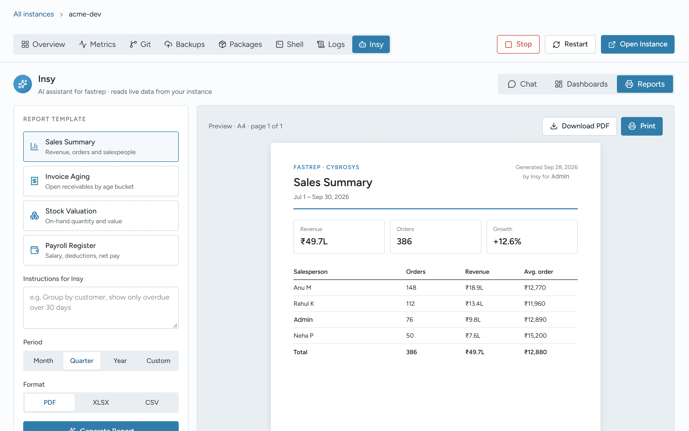Click the Insy sparkle avatar icon
689x431 pixels.
pyautogui.click(x=22, y=84)
